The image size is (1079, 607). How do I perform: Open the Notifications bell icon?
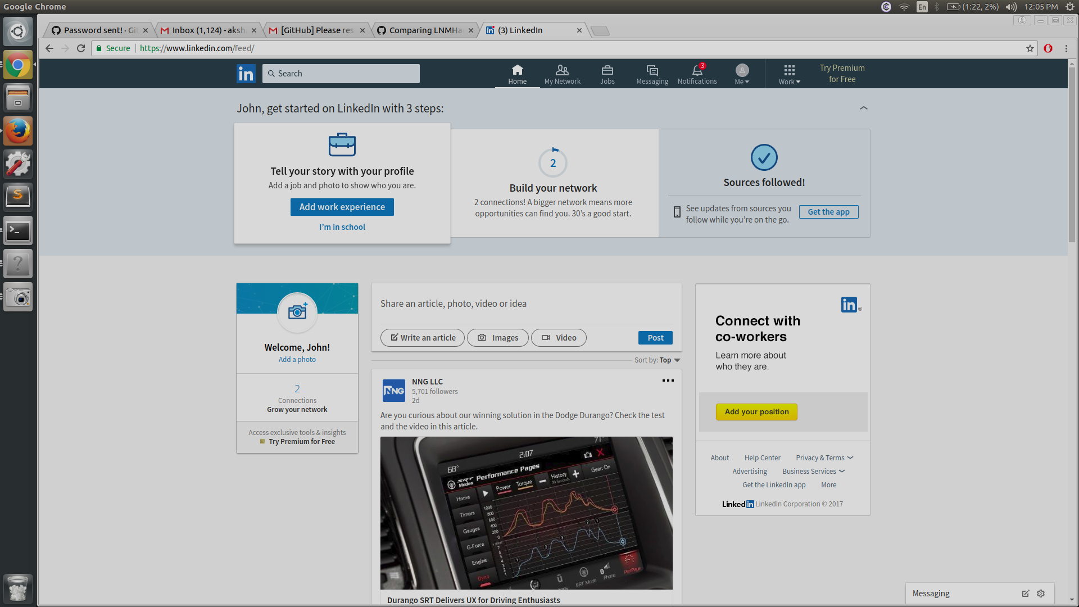point(697,71)
